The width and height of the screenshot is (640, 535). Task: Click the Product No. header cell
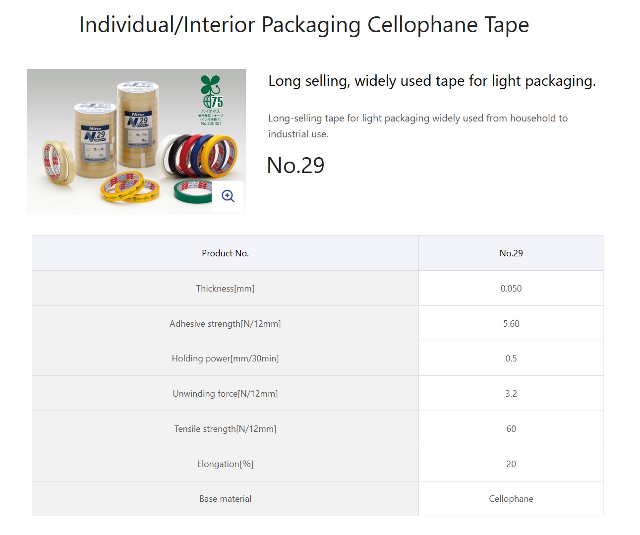pyautogui.click(x=226, y=253)
